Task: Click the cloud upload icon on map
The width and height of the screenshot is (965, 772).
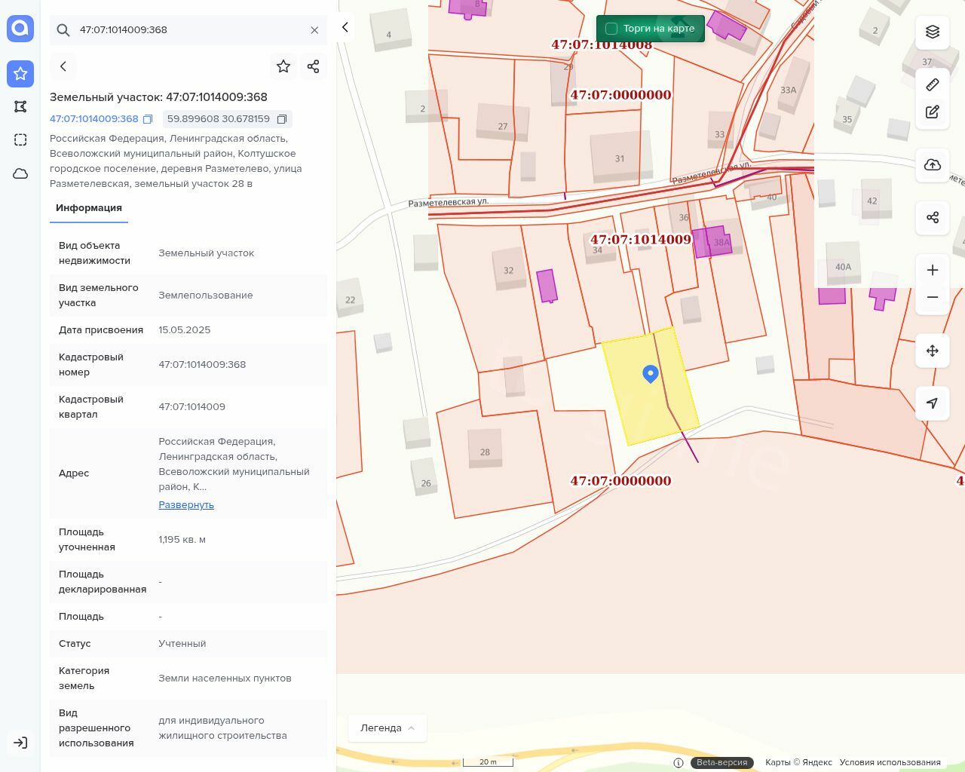Action: point(933,165)
